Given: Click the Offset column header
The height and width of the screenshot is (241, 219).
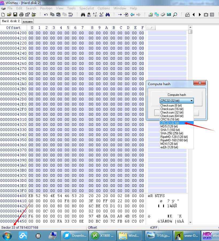Looking at the screenshot, I should (13, 28).
